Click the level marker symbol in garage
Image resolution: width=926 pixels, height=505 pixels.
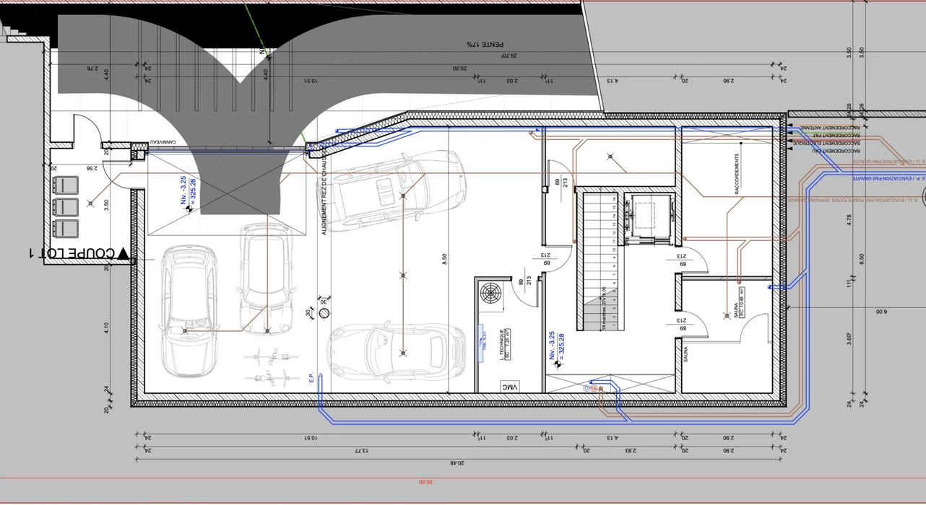[191, 209]
